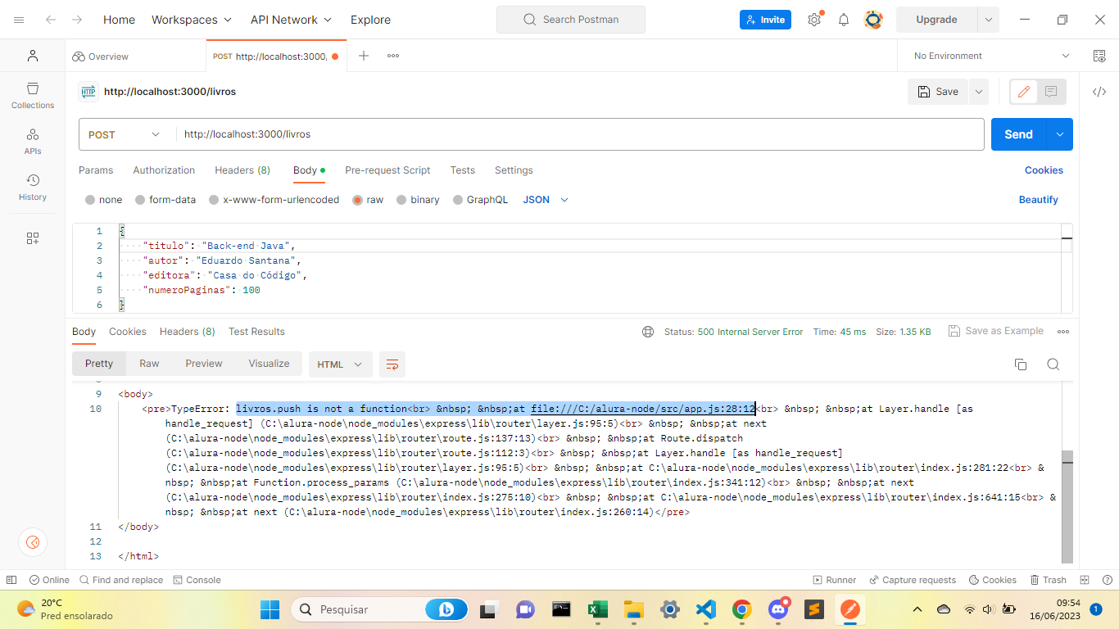Open Postman settings gear
Image resolution: width=1119 pixels, height=629 pixels.
(x=814, y=20)
